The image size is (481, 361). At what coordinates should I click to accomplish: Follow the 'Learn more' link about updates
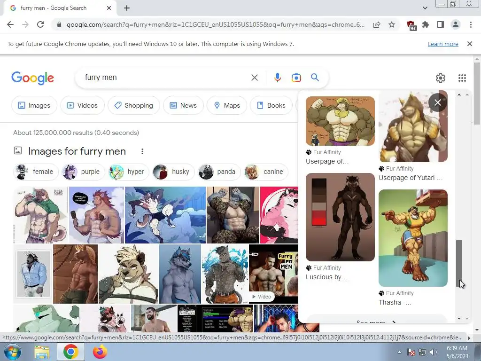coord(443,44)
